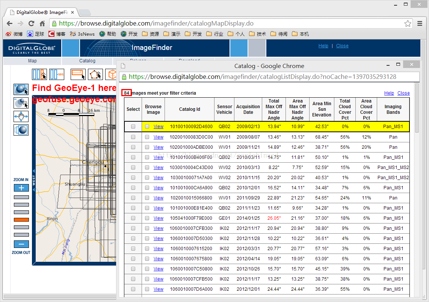Select the lowest zoom level bar above ZOOM OUT
The image size is (429, 302).
click(21, 235)
